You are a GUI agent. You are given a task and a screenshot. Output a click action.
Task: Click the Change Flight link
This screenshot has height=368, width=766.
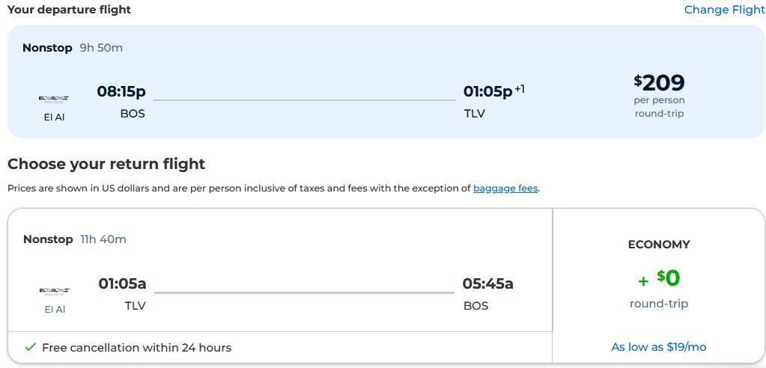tap(724, 10)
